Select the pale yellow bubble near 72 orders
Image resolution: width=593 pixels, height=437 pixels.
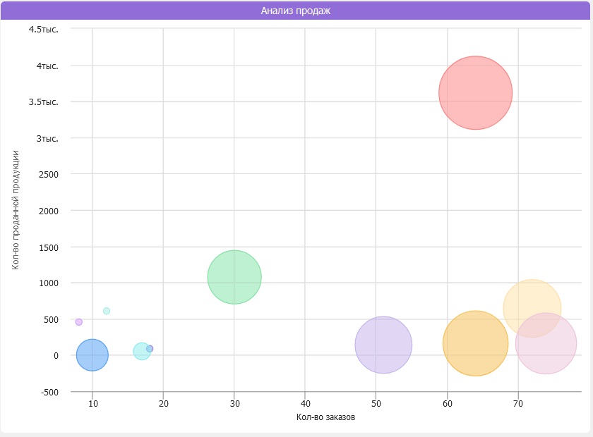532,308
